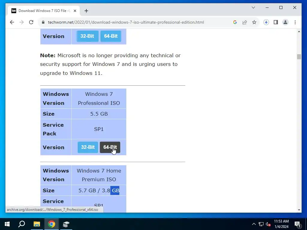Screen dimensions: 307x230
Task: Select the Download Windows 7 ISO File tab
Action: tap(44, 11)
